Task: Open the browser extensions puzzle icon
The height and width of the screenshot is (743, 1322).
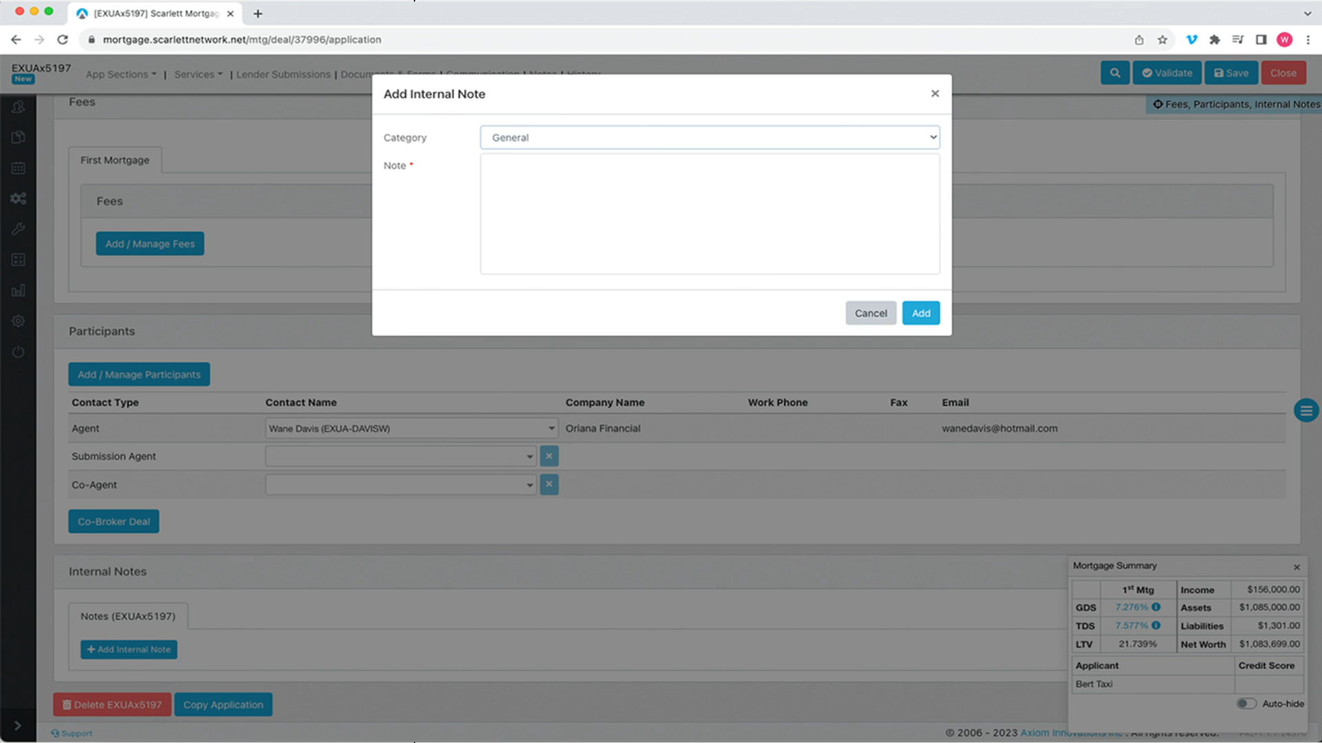Action: pos(1215,40)
